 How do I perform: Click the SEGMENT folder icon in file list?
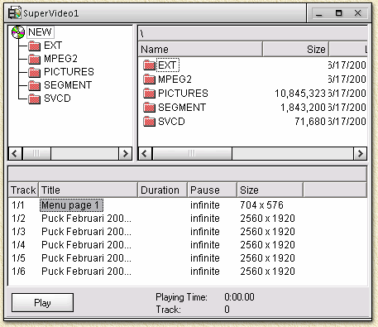click(x=150, y=108)
